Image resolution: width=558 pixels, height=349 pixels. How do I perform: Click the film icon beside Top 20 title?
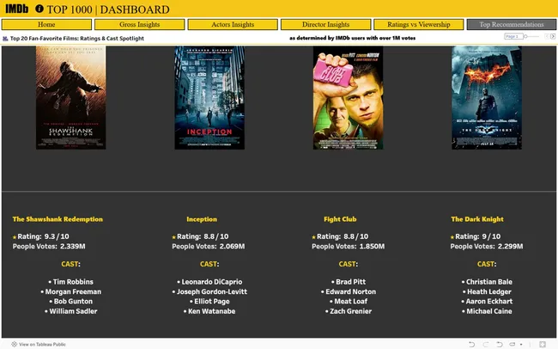[5, 39]
